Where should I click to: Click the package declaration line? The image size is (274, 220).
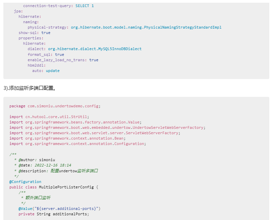[x=55, y=106]
